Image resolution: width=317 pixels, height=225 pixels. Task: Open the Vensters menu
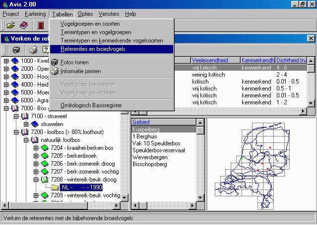pyautogui.click(x=109, y=14)
